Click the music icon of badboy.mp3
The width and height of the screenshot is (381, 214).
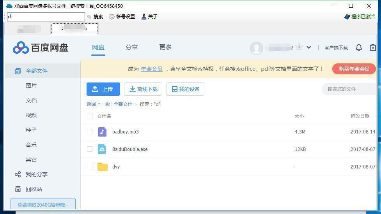(102, 132)
